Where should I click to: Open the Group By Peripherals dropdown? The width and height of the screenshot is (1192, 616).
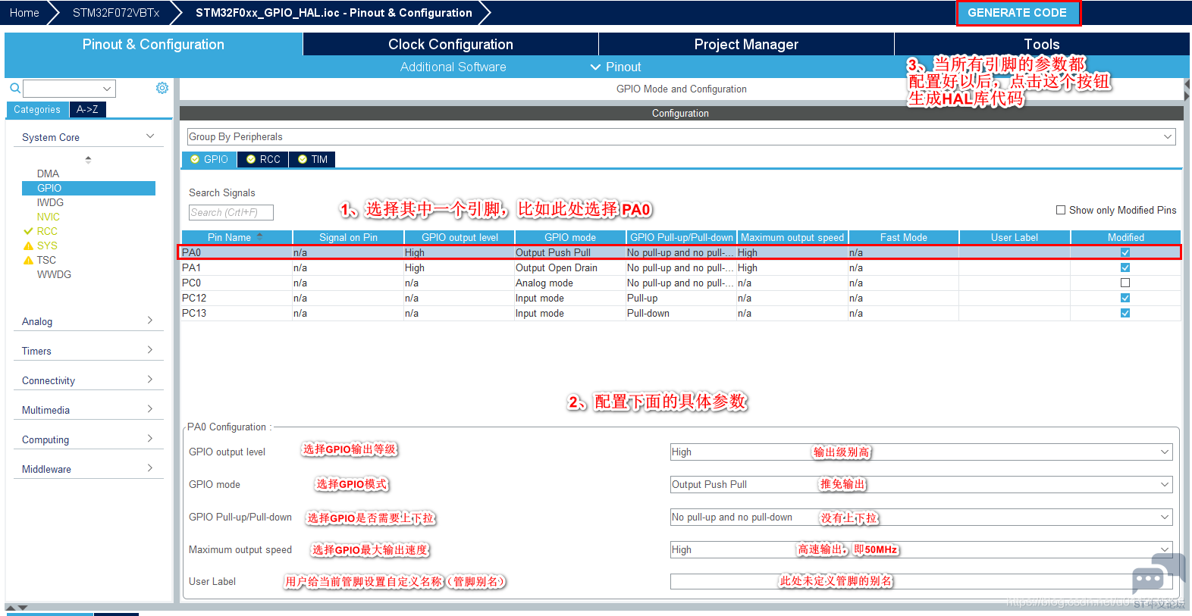tap(681, 136)
